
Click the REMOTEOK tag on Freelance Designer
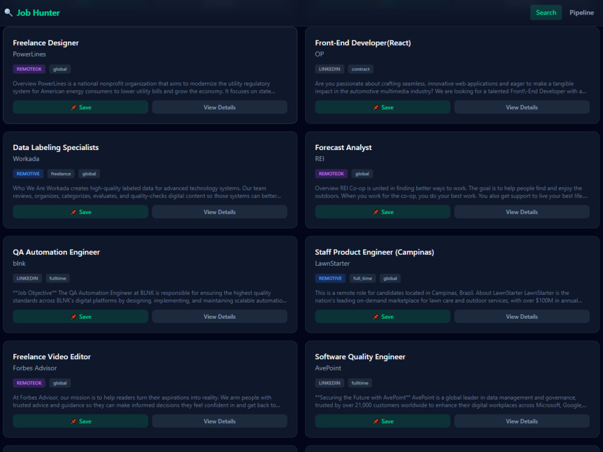point(29,69)
